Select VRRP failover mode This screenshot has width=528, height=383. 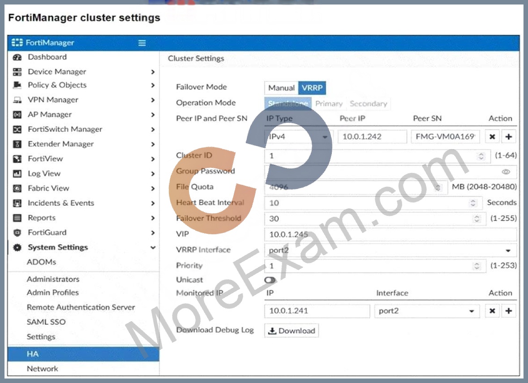pyautogui.click(x=312, y=88)
